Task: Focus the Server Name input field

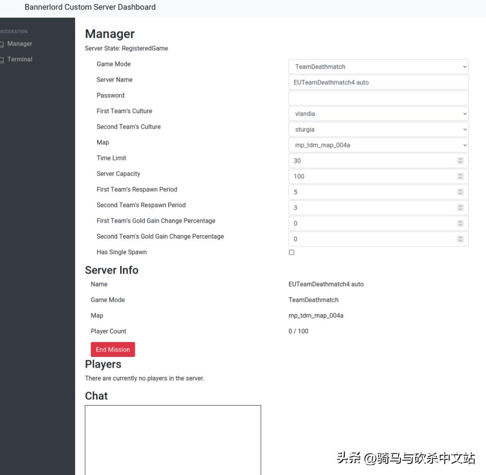Action: (378, 82)
